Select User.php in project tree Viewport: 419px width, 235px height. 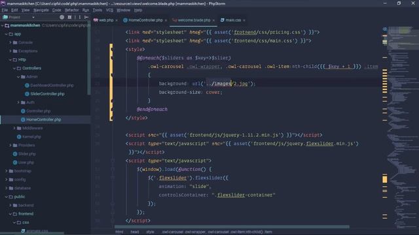[x=26, y=163]
